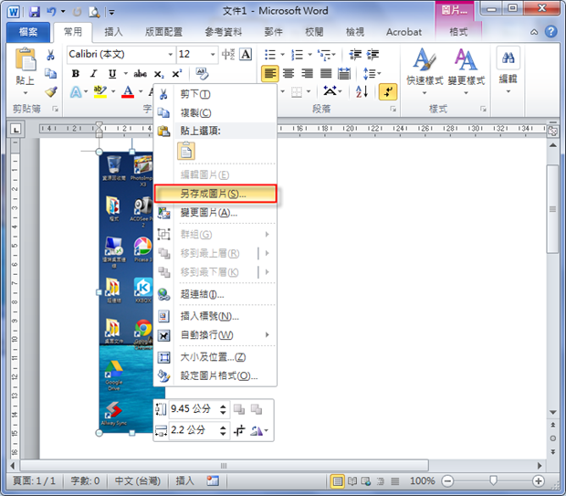
Task: Toggle Bold formatting
Action: point(76,74)
